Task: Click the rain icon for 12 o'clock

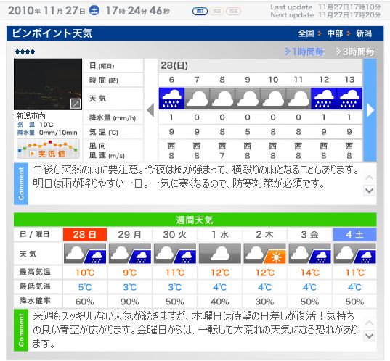Action: [x=324, y=99]
